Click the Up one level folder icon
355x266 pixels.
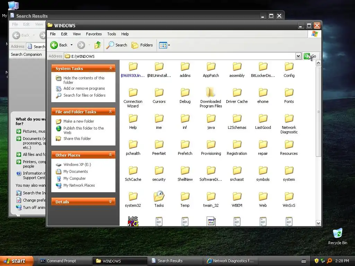click(x=97, y=45)
